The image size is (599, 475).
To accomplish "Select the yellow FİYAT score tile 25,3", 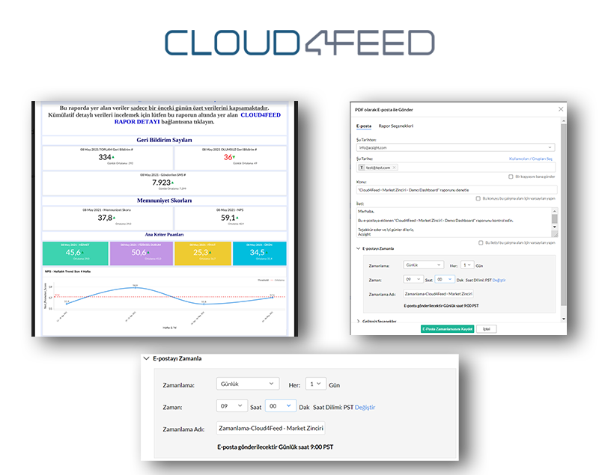I will [203, 254].
